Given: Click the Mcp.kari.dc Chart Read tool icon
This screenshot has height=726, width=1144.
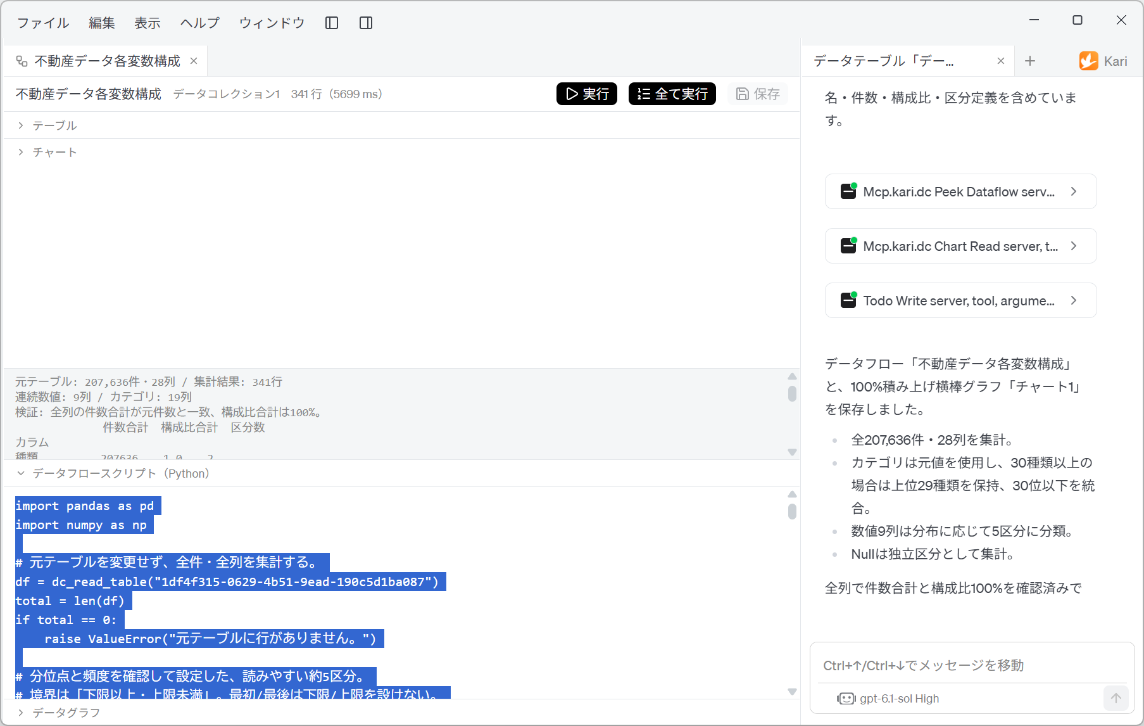Looking at the screenshot, I should (x=848, y=246).
